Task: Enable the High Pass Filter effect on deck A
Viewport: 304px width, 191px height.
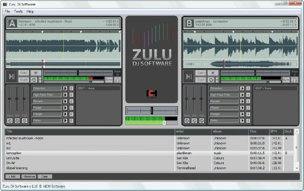Action: pos(65,94)
